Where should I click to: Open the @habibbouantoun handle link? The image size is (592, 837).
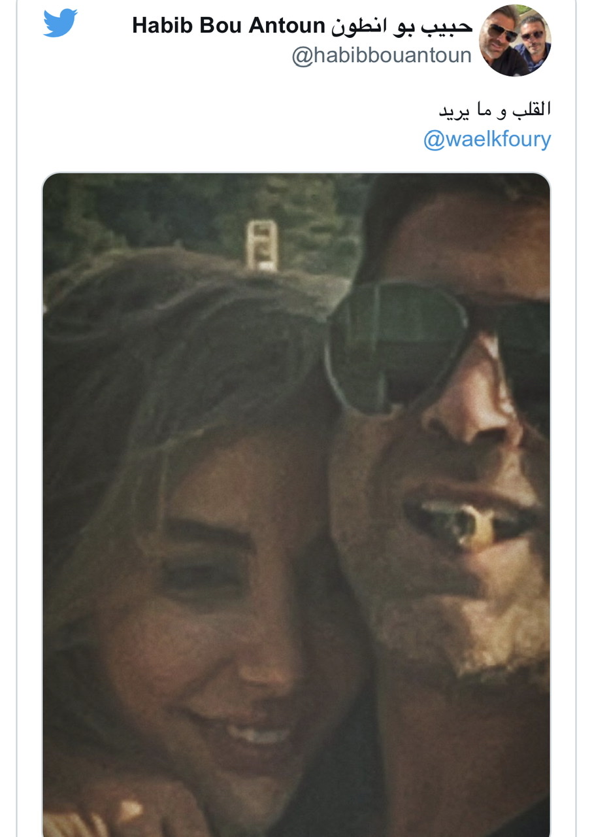[x=382, y=56]
